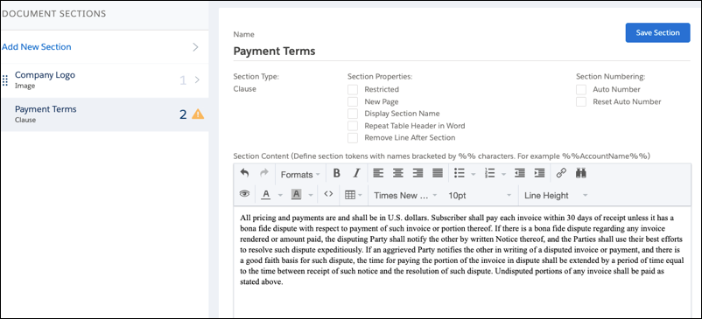Insert a hyperlink with link icon
This screenshot has height=319, width=702.
coord(561,173)
